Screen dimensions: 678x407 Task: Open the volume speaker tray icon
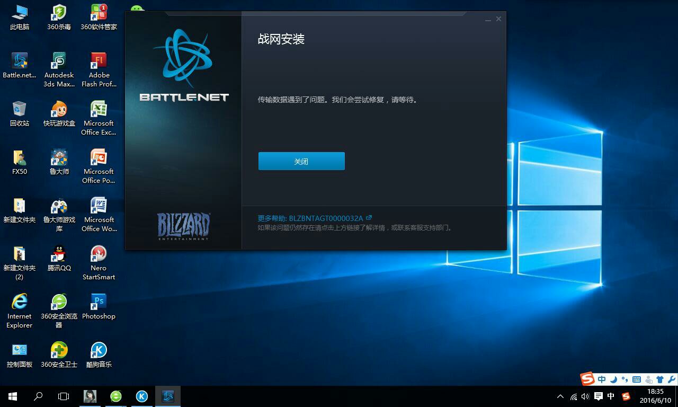pos(585,396)
